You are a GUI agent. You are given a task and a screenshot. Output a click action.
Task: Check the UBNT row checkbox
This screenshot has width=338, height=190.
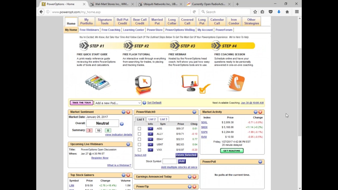139,145
